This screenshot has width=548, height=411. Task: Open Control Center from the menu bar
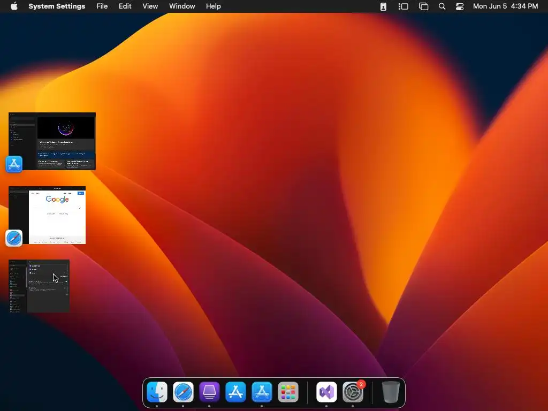pyautogui.click(x=460, y=6)
